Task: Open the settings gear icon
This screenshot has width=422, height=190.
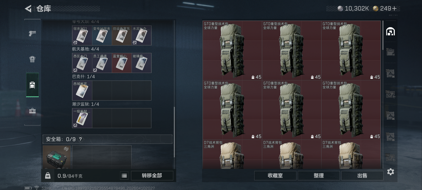Action: 390,172
